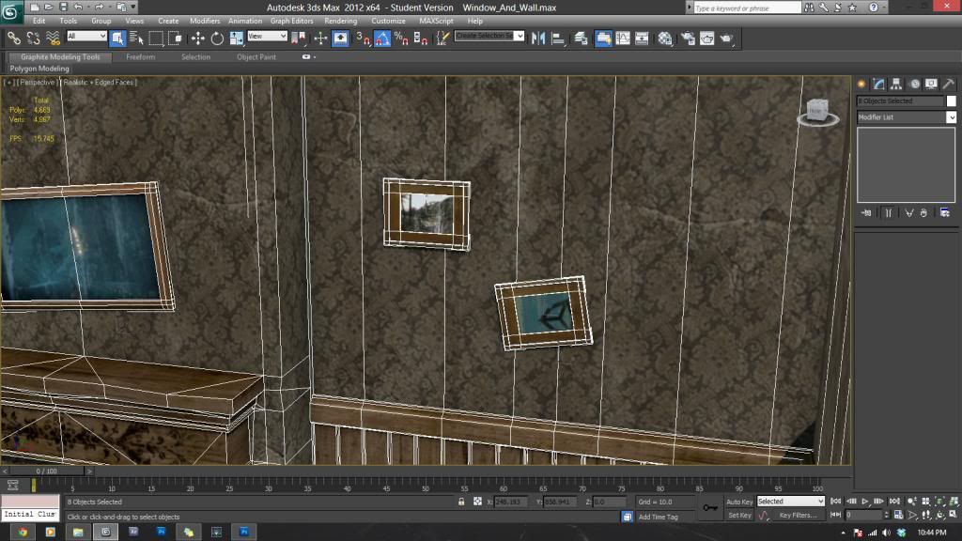The height and width of the screenshot is (541, 962).
Task: Select the Select and Move tool
Action: 198,39
